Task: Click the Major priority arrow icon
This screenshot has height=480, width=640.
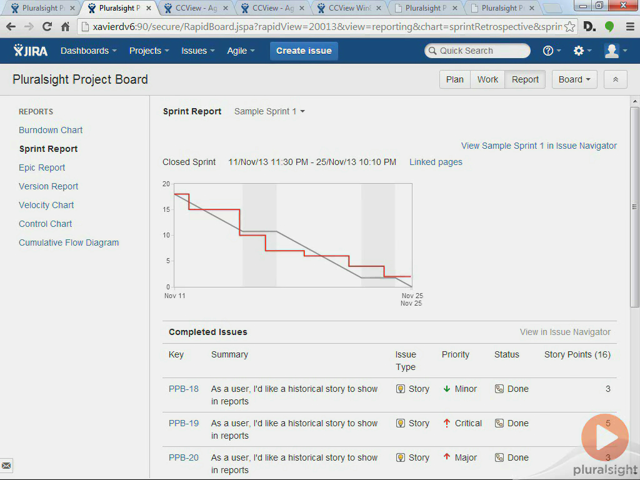Action: click(x=446, y=457)
